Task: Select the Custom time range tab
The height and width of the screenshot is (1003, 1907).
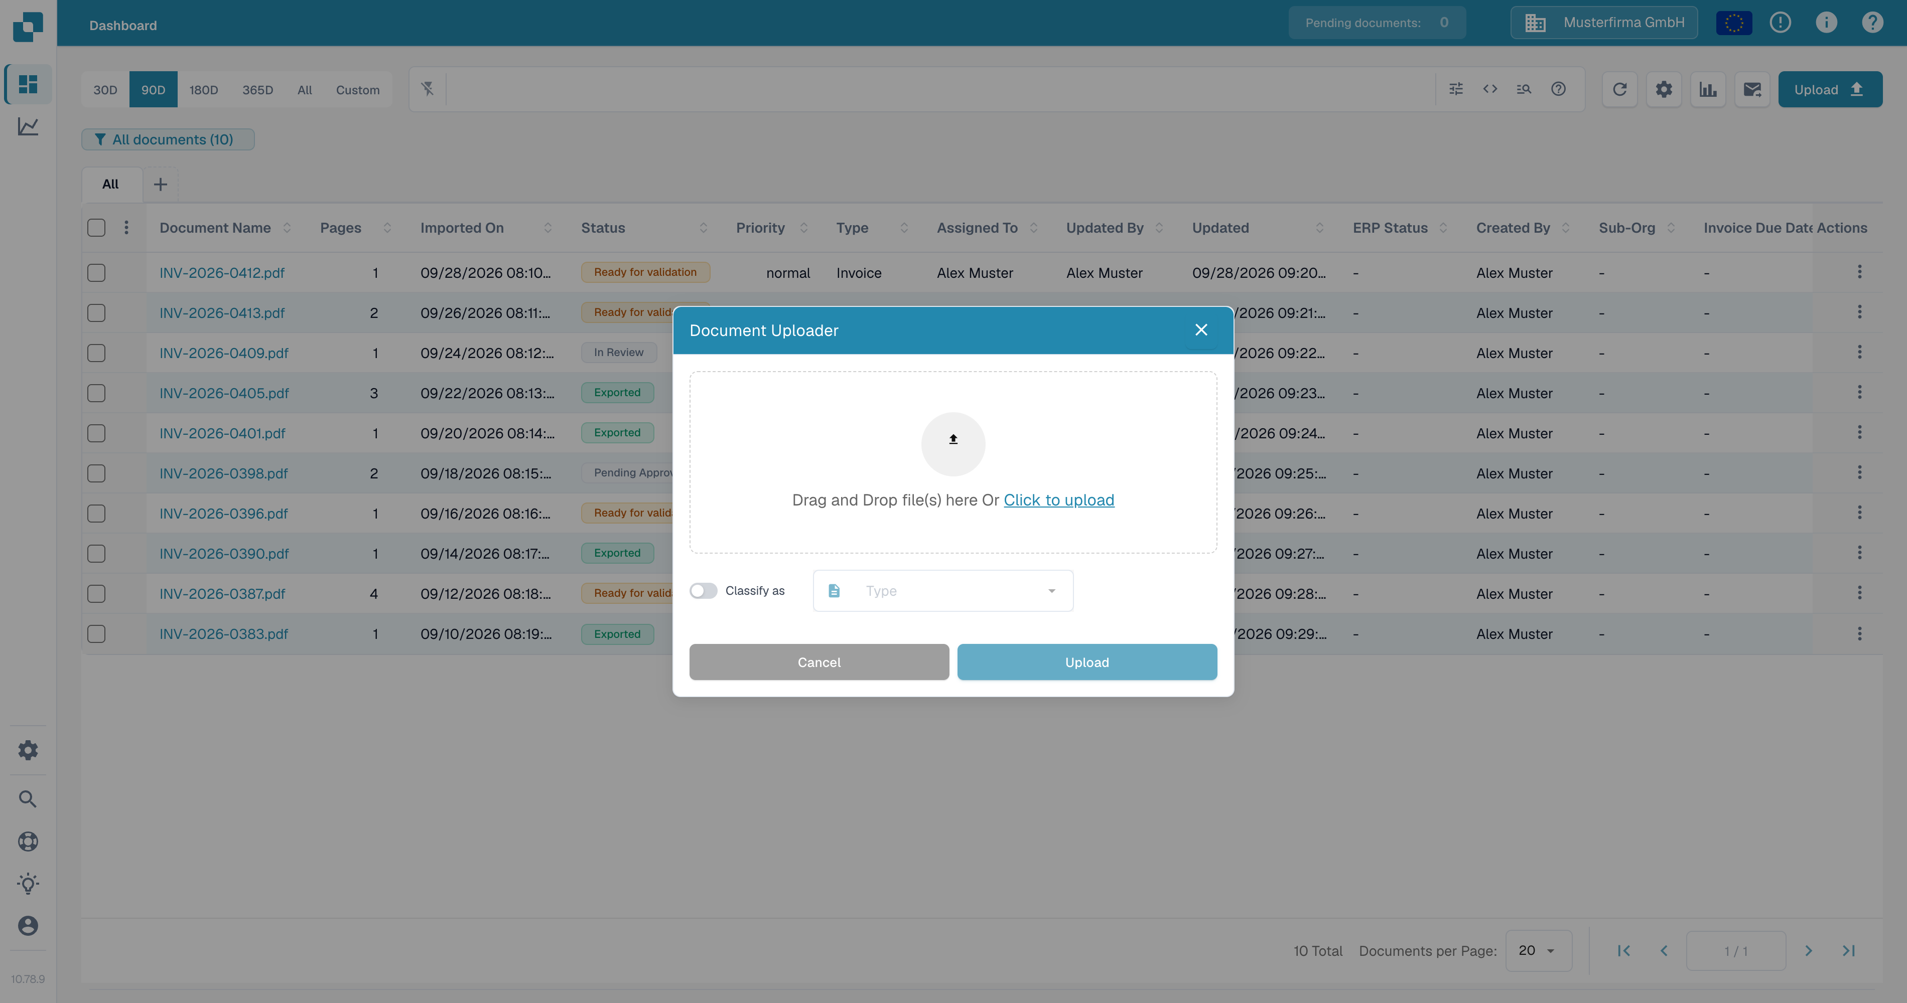Action: pos(357,89)
